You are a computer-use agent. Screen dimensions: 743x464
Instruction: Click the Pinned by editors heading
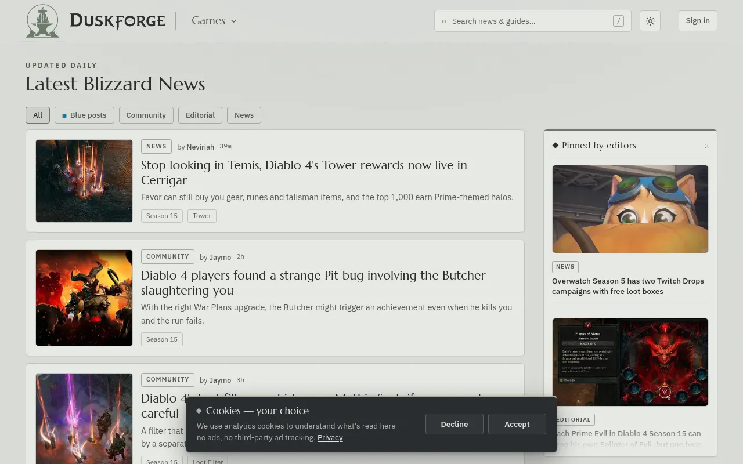coord(599,146)
